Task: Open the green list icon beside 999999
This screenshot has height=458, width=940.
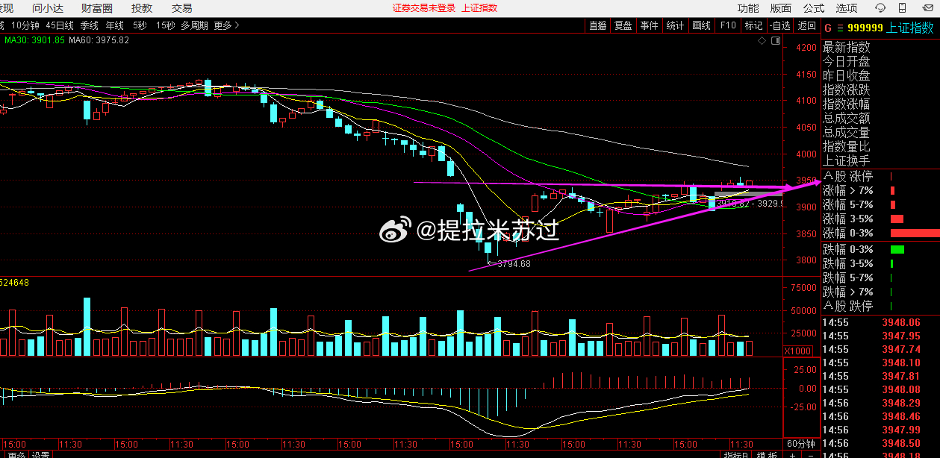Action: click(x=840, y=28)
